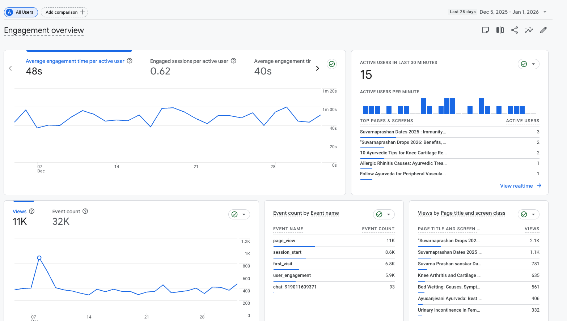The width and height of the screenshot is (567, 321).
Task: Open data quality dropdown on Views chart card
Action: pyautogui.click(x=239, y=214)
